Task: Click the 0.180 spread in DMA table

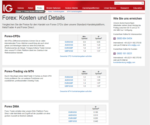Action: (96, 112)
